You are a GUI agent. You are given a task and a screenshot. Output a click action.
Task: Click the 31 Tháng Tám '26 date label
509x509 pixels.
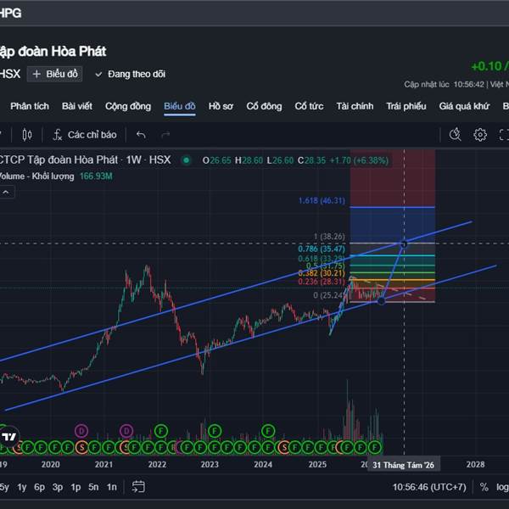pyautogui.click(x=403, y=465)
